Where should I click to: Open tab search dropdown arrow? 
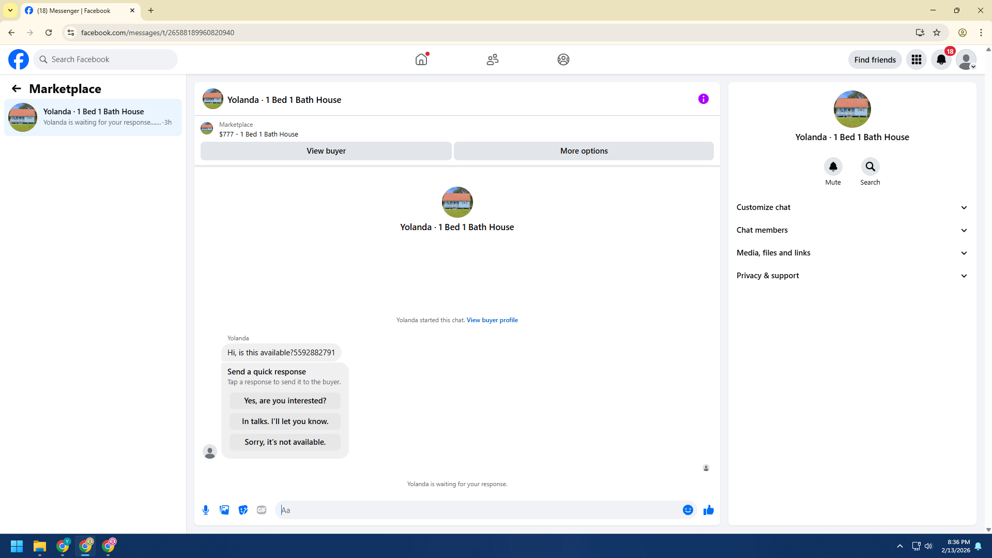pos(10,10)
